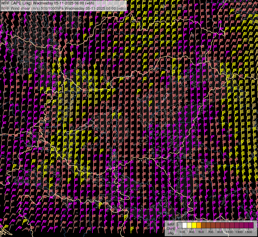Select the pale yellow legend swatch

189,225
